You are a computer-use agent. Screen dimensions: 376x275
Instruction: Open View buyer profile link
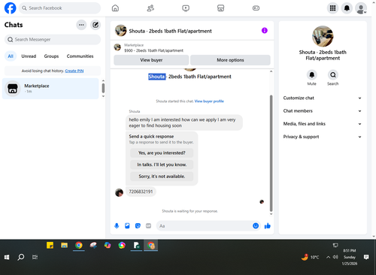click(x=209, y=101)
